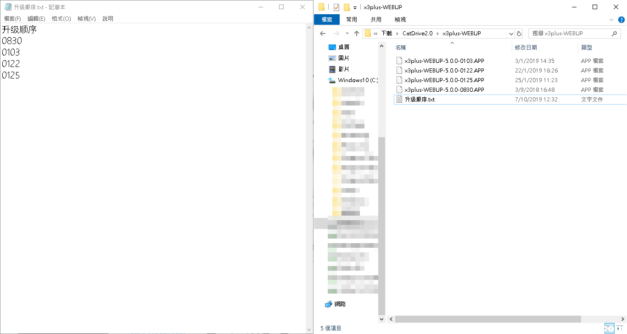Open the recent locations dropdown arrow
Viewport: 627px width, 334px height.
[x=347, y=33]
